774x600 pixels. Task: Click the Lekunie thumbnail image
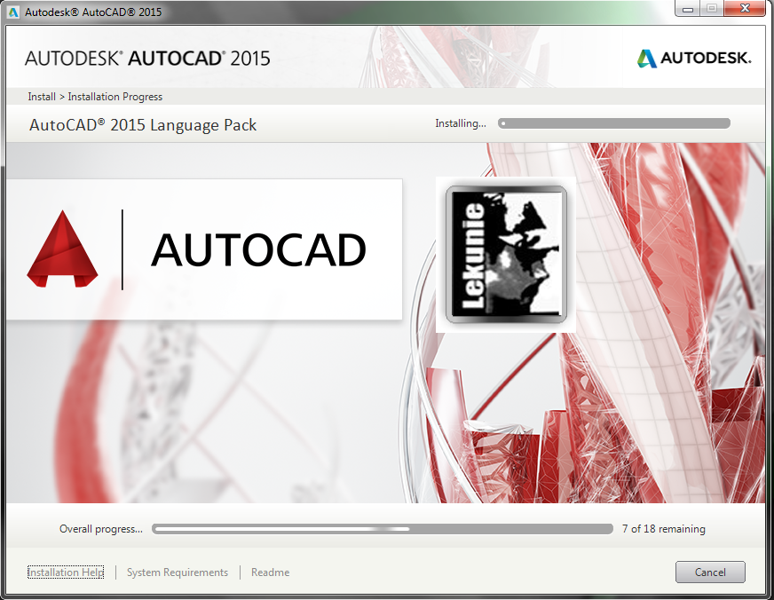coord(506,254)
